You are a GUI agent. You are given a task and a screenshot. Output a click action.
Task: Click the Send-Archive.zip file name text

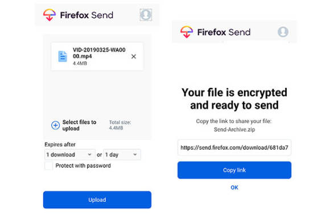(x=234, y=130)
